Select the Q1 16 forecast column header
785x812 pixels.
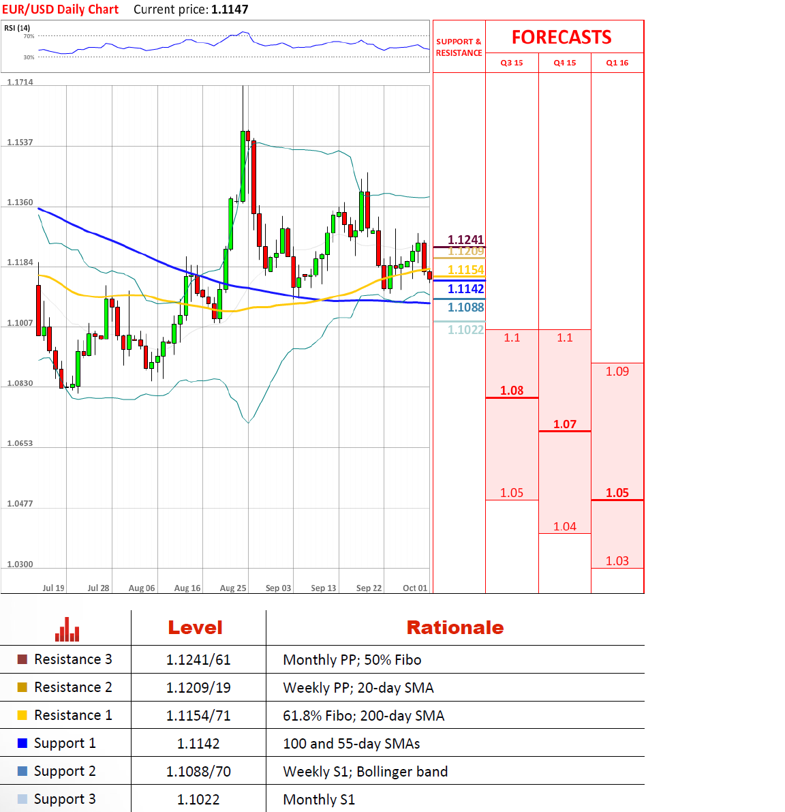[617, 63]
